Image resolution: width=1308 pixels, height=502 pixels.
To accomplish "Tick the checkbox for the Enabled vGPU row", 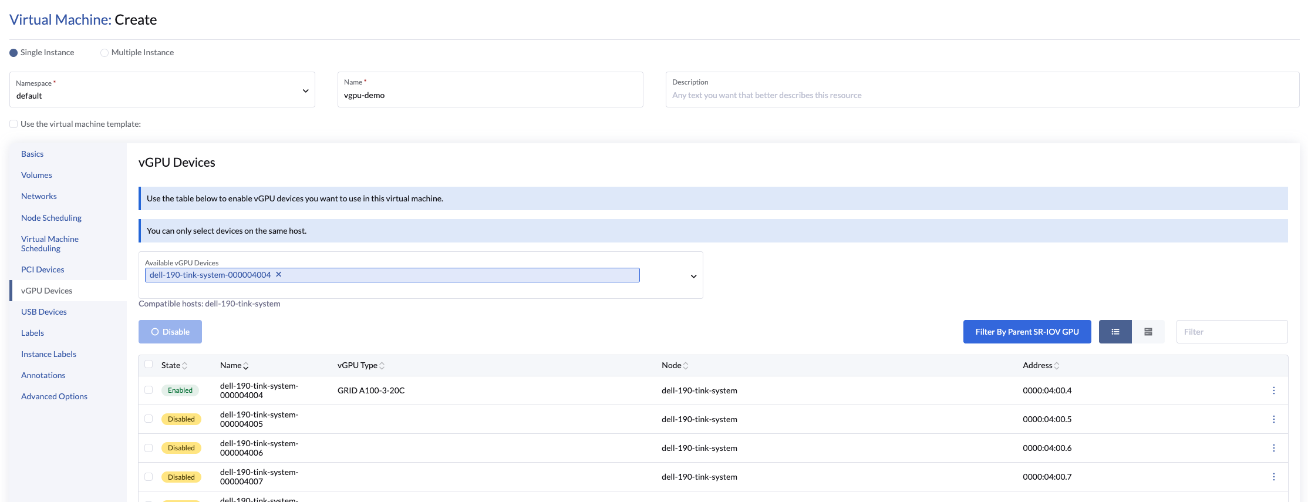I will click(149, 390).
